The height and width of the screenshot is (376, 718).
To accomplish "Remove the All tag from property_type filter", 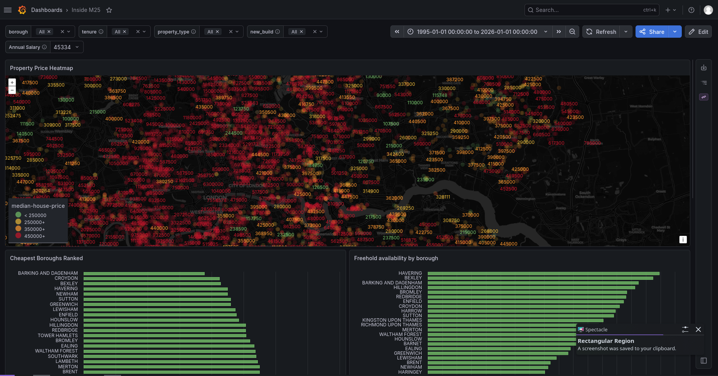I will tap(217, 32).
